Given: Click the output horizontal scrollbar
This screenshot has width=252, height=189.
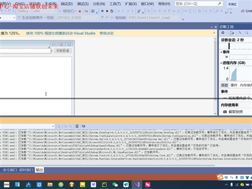Looking at the screenshot, I should (x=108, y=165).
